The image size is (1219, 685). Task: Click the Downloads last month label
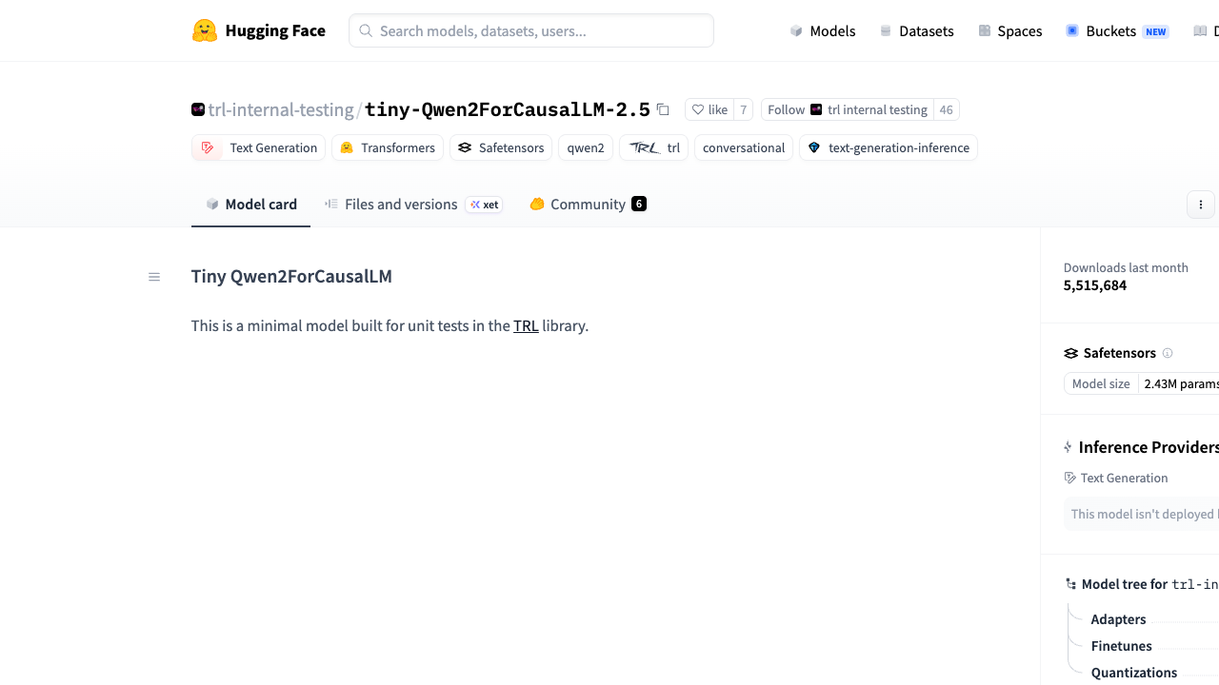1126,267
